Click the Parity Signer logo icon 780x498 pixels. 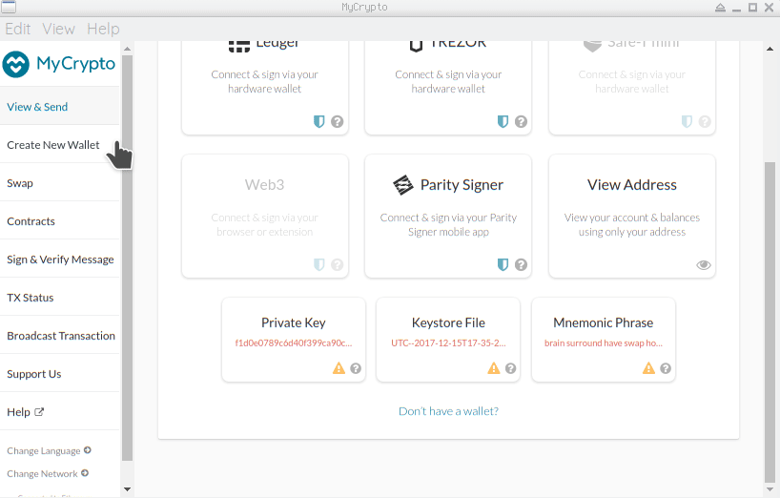pyautogui.click(x=403, y=185)
